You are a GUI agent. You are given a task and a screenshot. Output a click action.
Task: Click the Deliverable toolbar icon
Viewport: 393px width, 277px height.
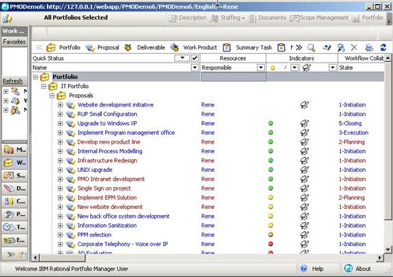(128, 47)
